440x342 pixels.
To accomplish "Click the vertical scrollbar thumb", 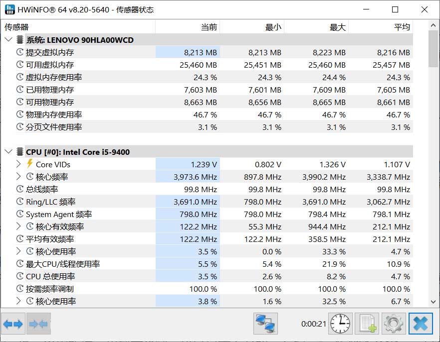I will click(433, 49).
